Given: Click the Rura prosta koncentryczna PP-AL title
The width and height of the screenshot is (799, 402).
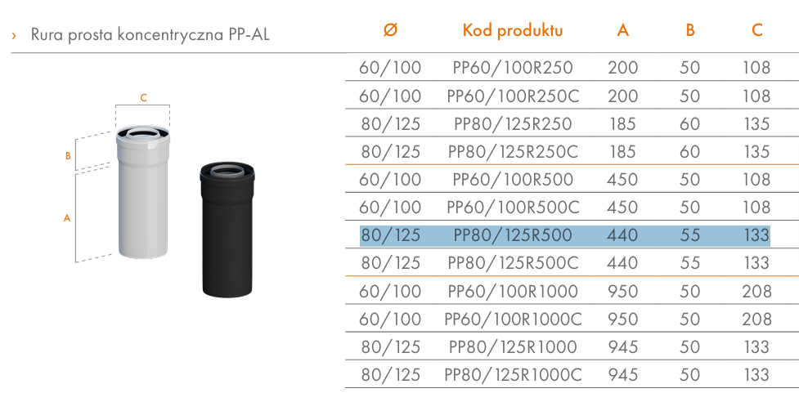Looking at the screenshot, I should [x=150, y=34].
